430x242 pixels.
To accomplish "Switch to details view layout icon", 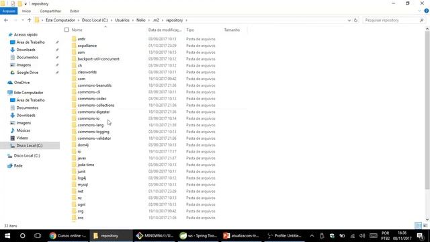I will point(418,226).
